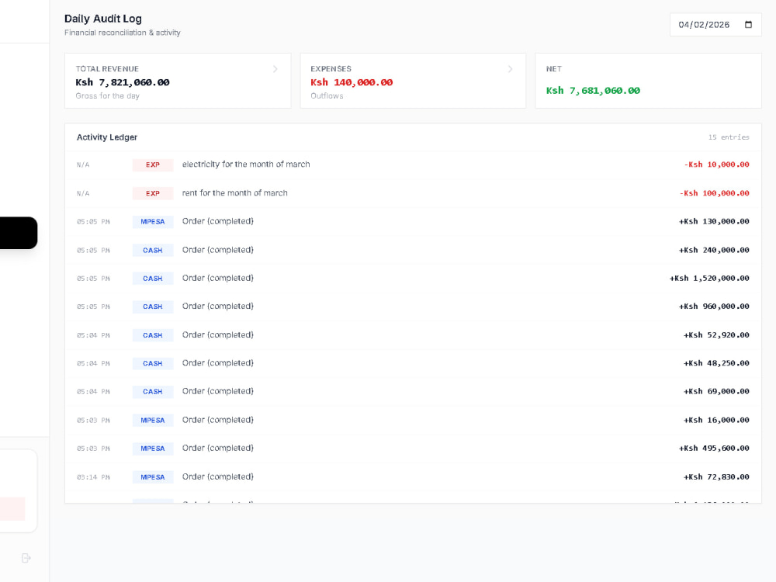Expand the Expenses card chevron
The width and height of the screenshot is (776, 582).
511,69
